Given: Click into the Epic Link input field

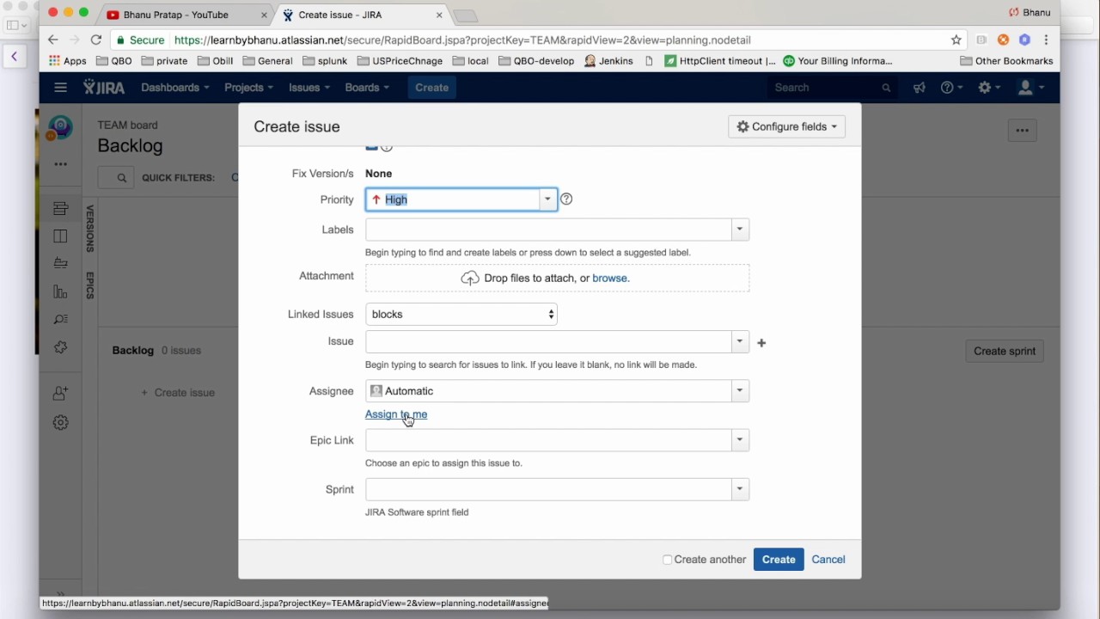Looking at the screenshot, I should [x=548, y=440].
